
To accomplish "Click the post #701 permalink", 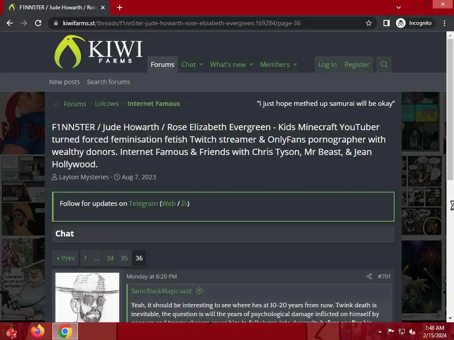I will click(x=384, y=276).
